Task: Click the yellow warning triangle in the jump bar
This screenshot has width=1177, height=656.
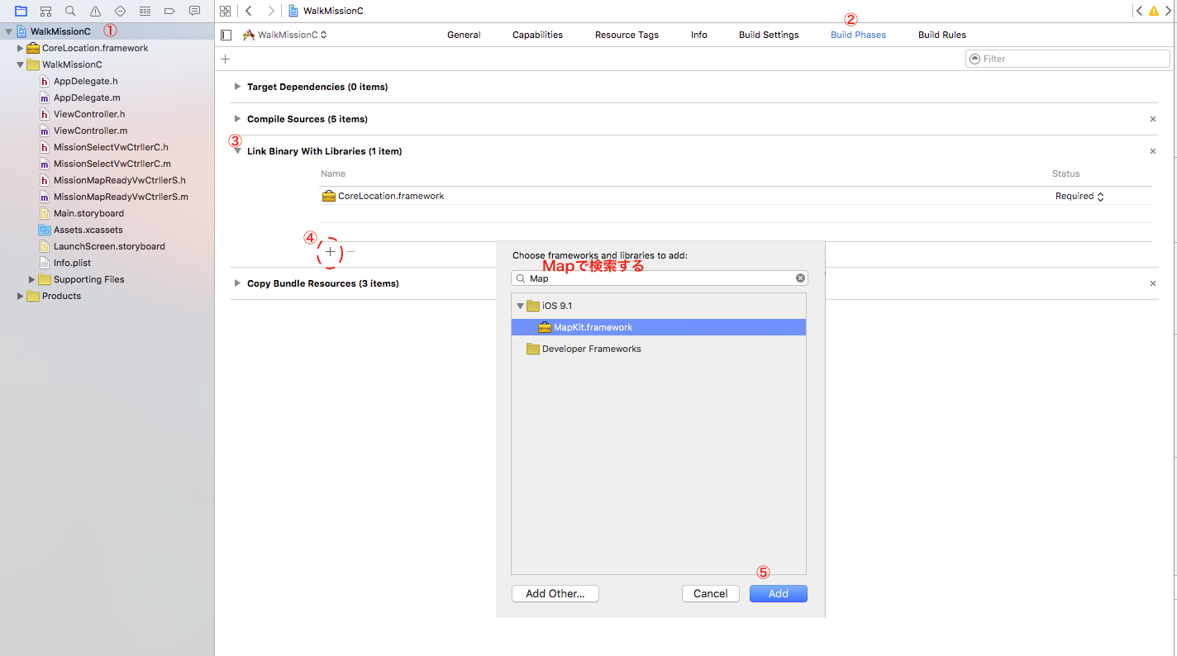Action: (1154, 11)
